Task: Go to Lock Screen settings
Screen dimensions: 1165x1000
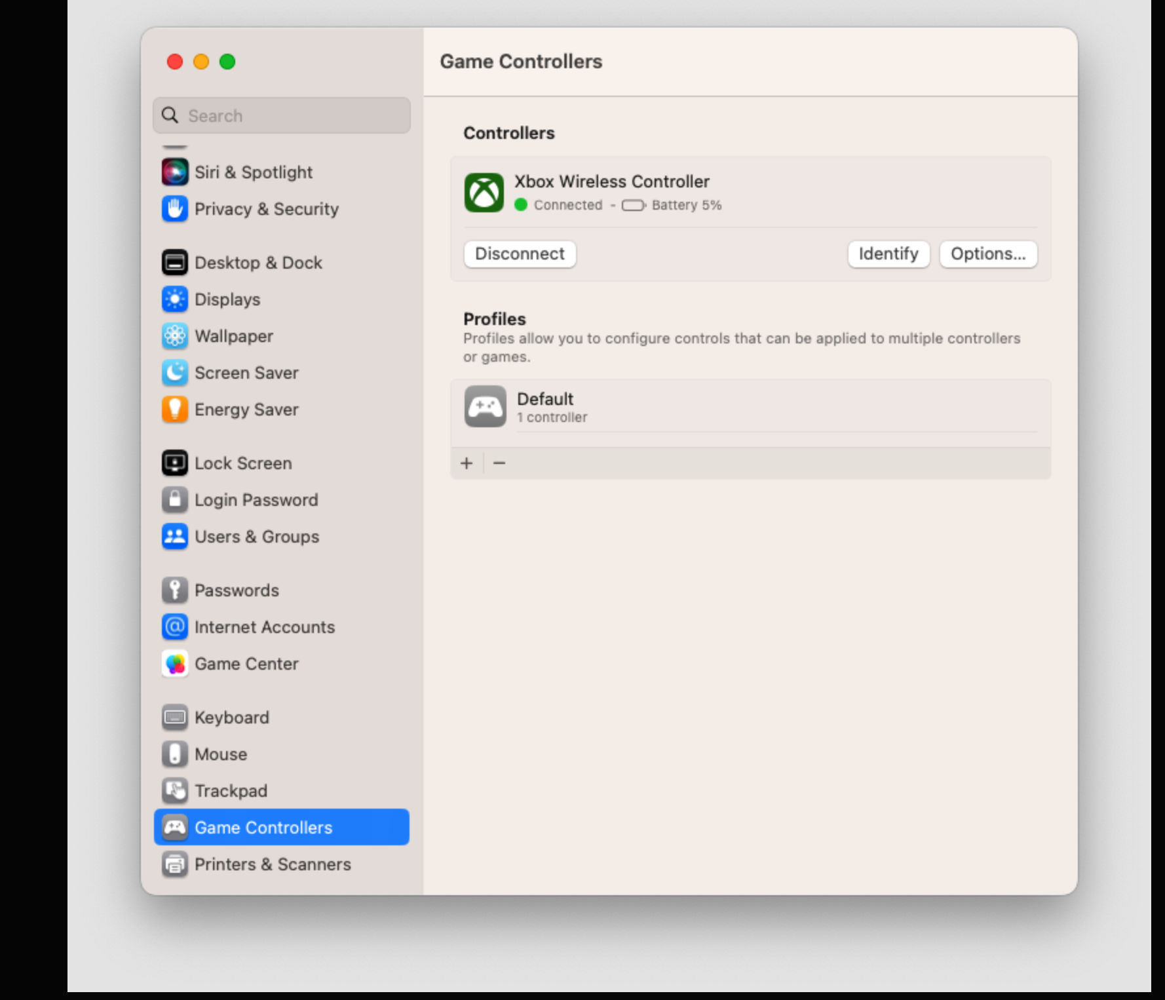Action: coord(282,463)
